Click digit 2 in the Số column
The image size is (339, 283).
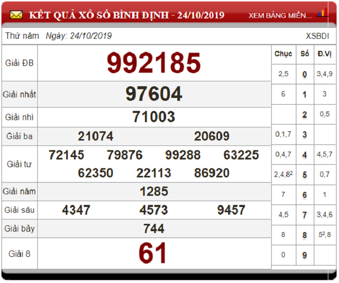(305, 114)
